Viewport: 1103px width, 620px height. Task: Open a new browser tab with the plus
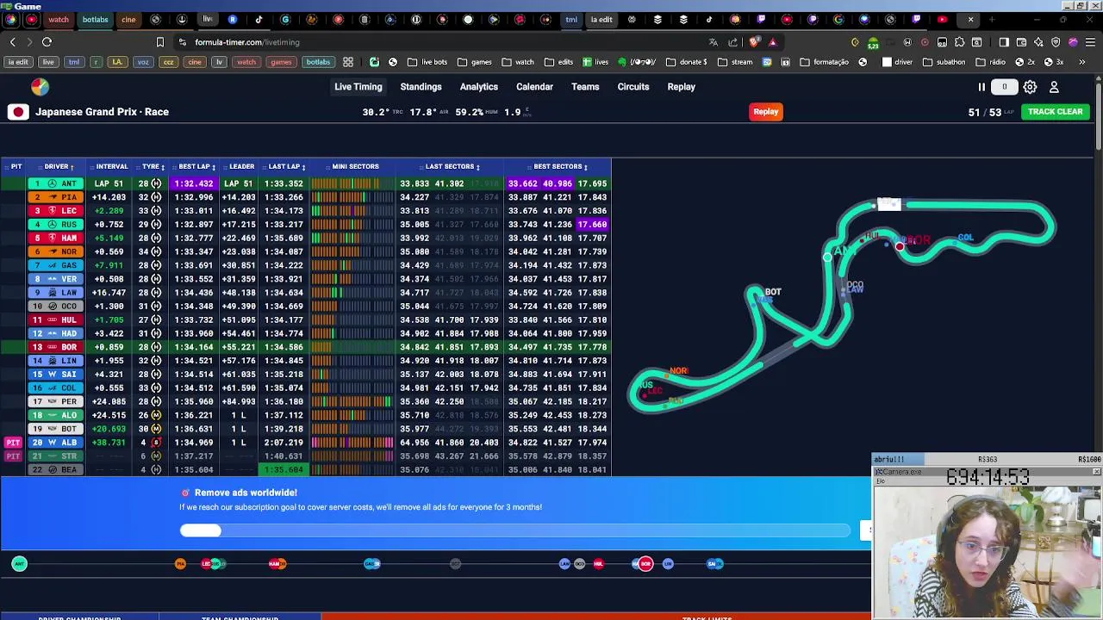tap(992, 19)
